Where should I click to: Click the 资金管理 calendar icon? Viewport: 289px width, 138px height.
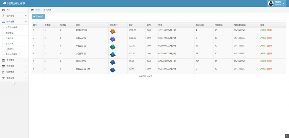[x=3, y=60]
